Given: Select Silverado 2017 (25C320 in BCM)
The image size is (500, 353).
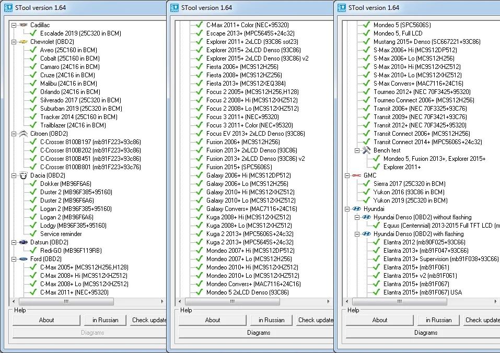Looking at the screenshot, I should pos(80,100).
